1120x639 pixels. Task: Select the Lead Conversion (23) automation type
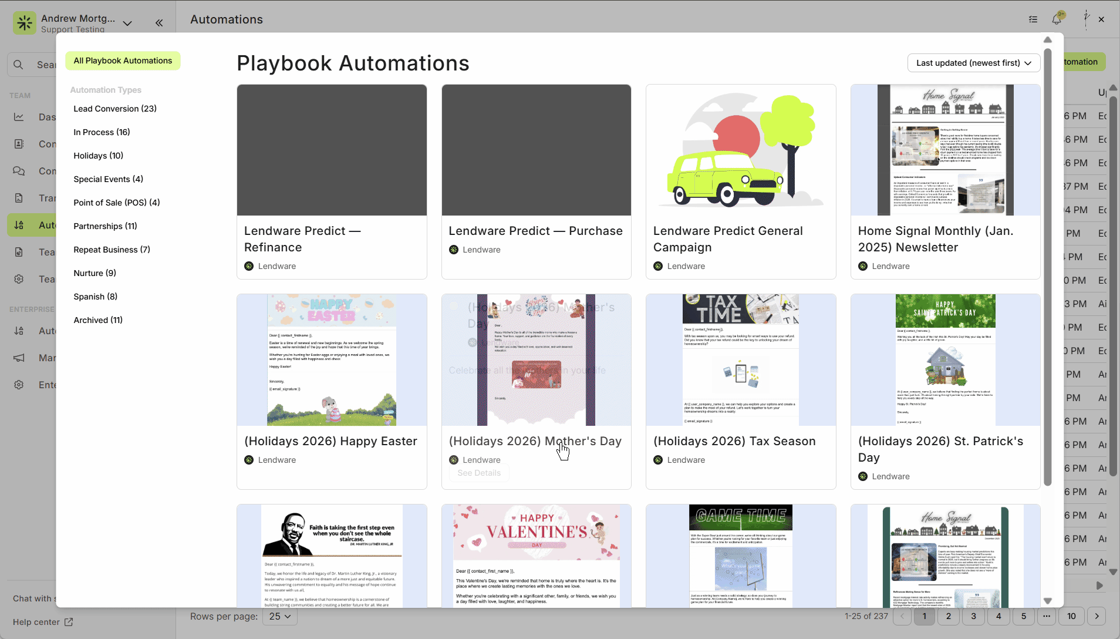(x=115, y=109)
